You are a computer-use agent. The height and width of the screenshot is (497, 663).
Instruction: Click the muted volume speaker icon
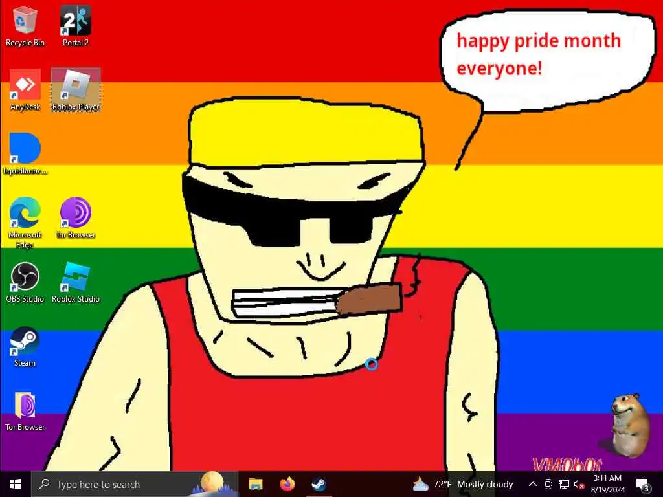[x=579, y=485]
